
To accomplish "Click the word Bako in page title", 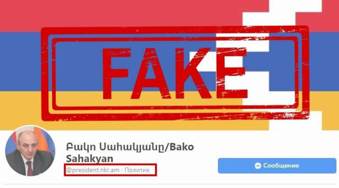I will click(182, 147).
